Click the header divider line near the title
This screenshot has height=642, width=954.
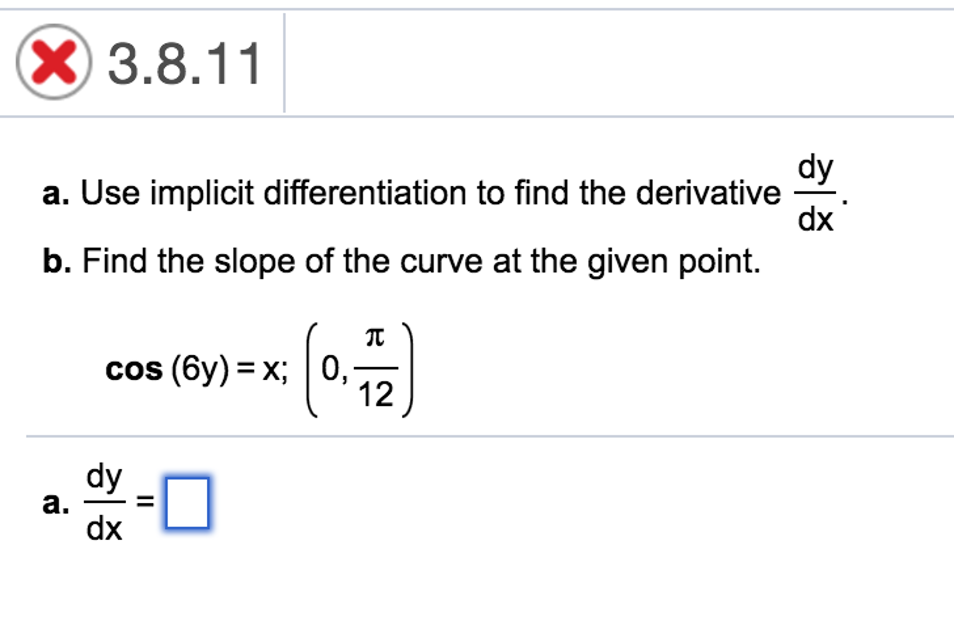285,61
